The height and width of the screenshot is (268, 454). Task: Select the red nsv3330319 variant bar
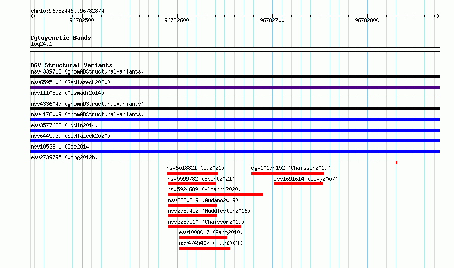[x=192, y=205]
